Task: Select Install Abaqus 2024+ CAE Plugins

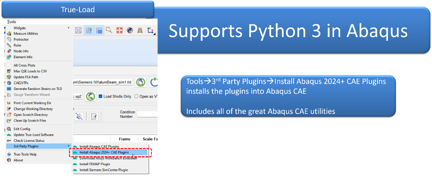Action: pos(104,152)
